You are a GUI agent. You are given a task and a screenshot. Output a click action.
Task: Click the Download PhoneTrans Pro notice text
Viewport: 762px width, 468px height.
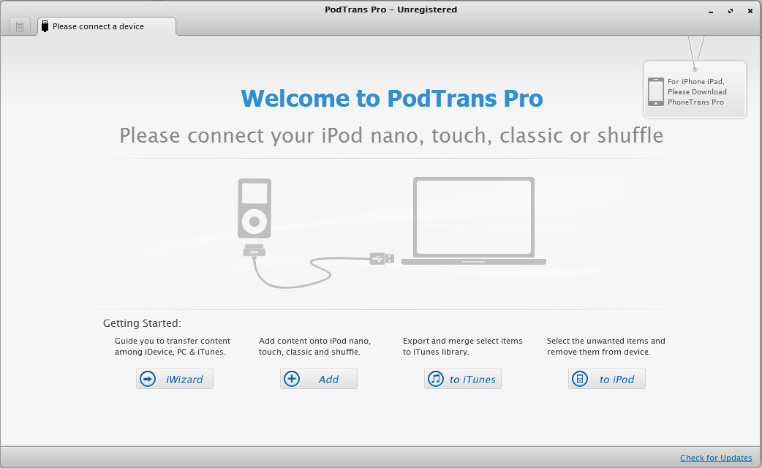click(x=697, y=92)
